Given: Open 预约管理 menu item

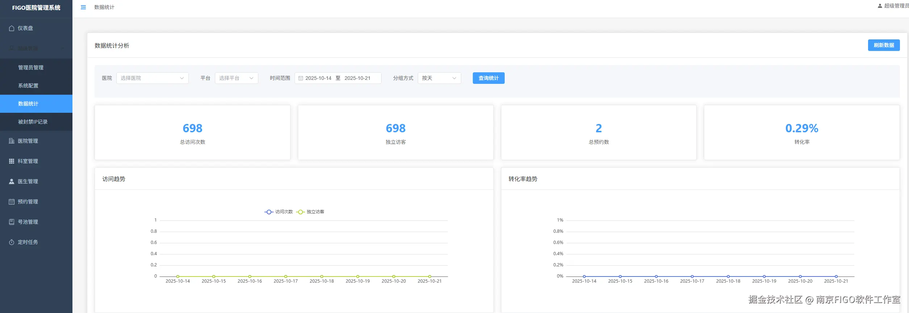Looking at the screenshot, I should (36, 202).
